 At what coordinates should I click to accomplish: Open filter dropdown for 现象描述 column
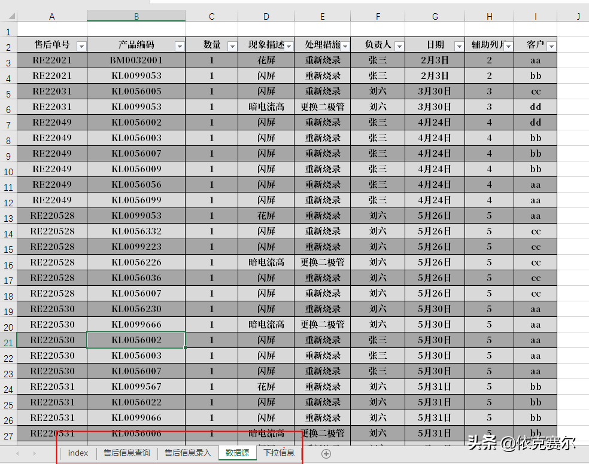(x=289, y=46)
